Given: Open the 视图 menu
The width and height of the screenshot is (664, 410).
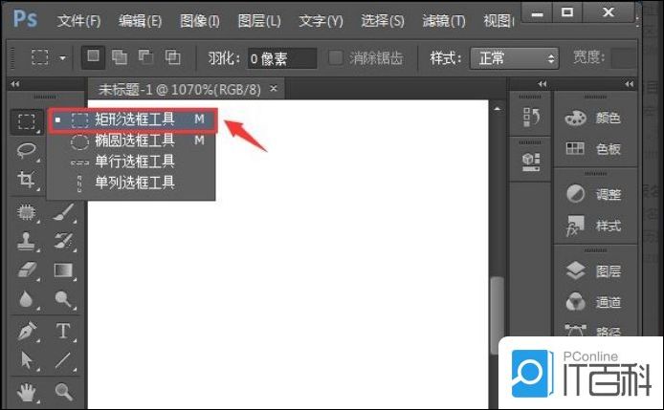Looking at the screenshot, I should (498, 21).
